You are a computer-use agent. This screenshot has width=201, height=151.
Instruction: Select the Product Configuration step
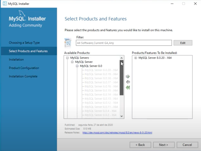24,68
